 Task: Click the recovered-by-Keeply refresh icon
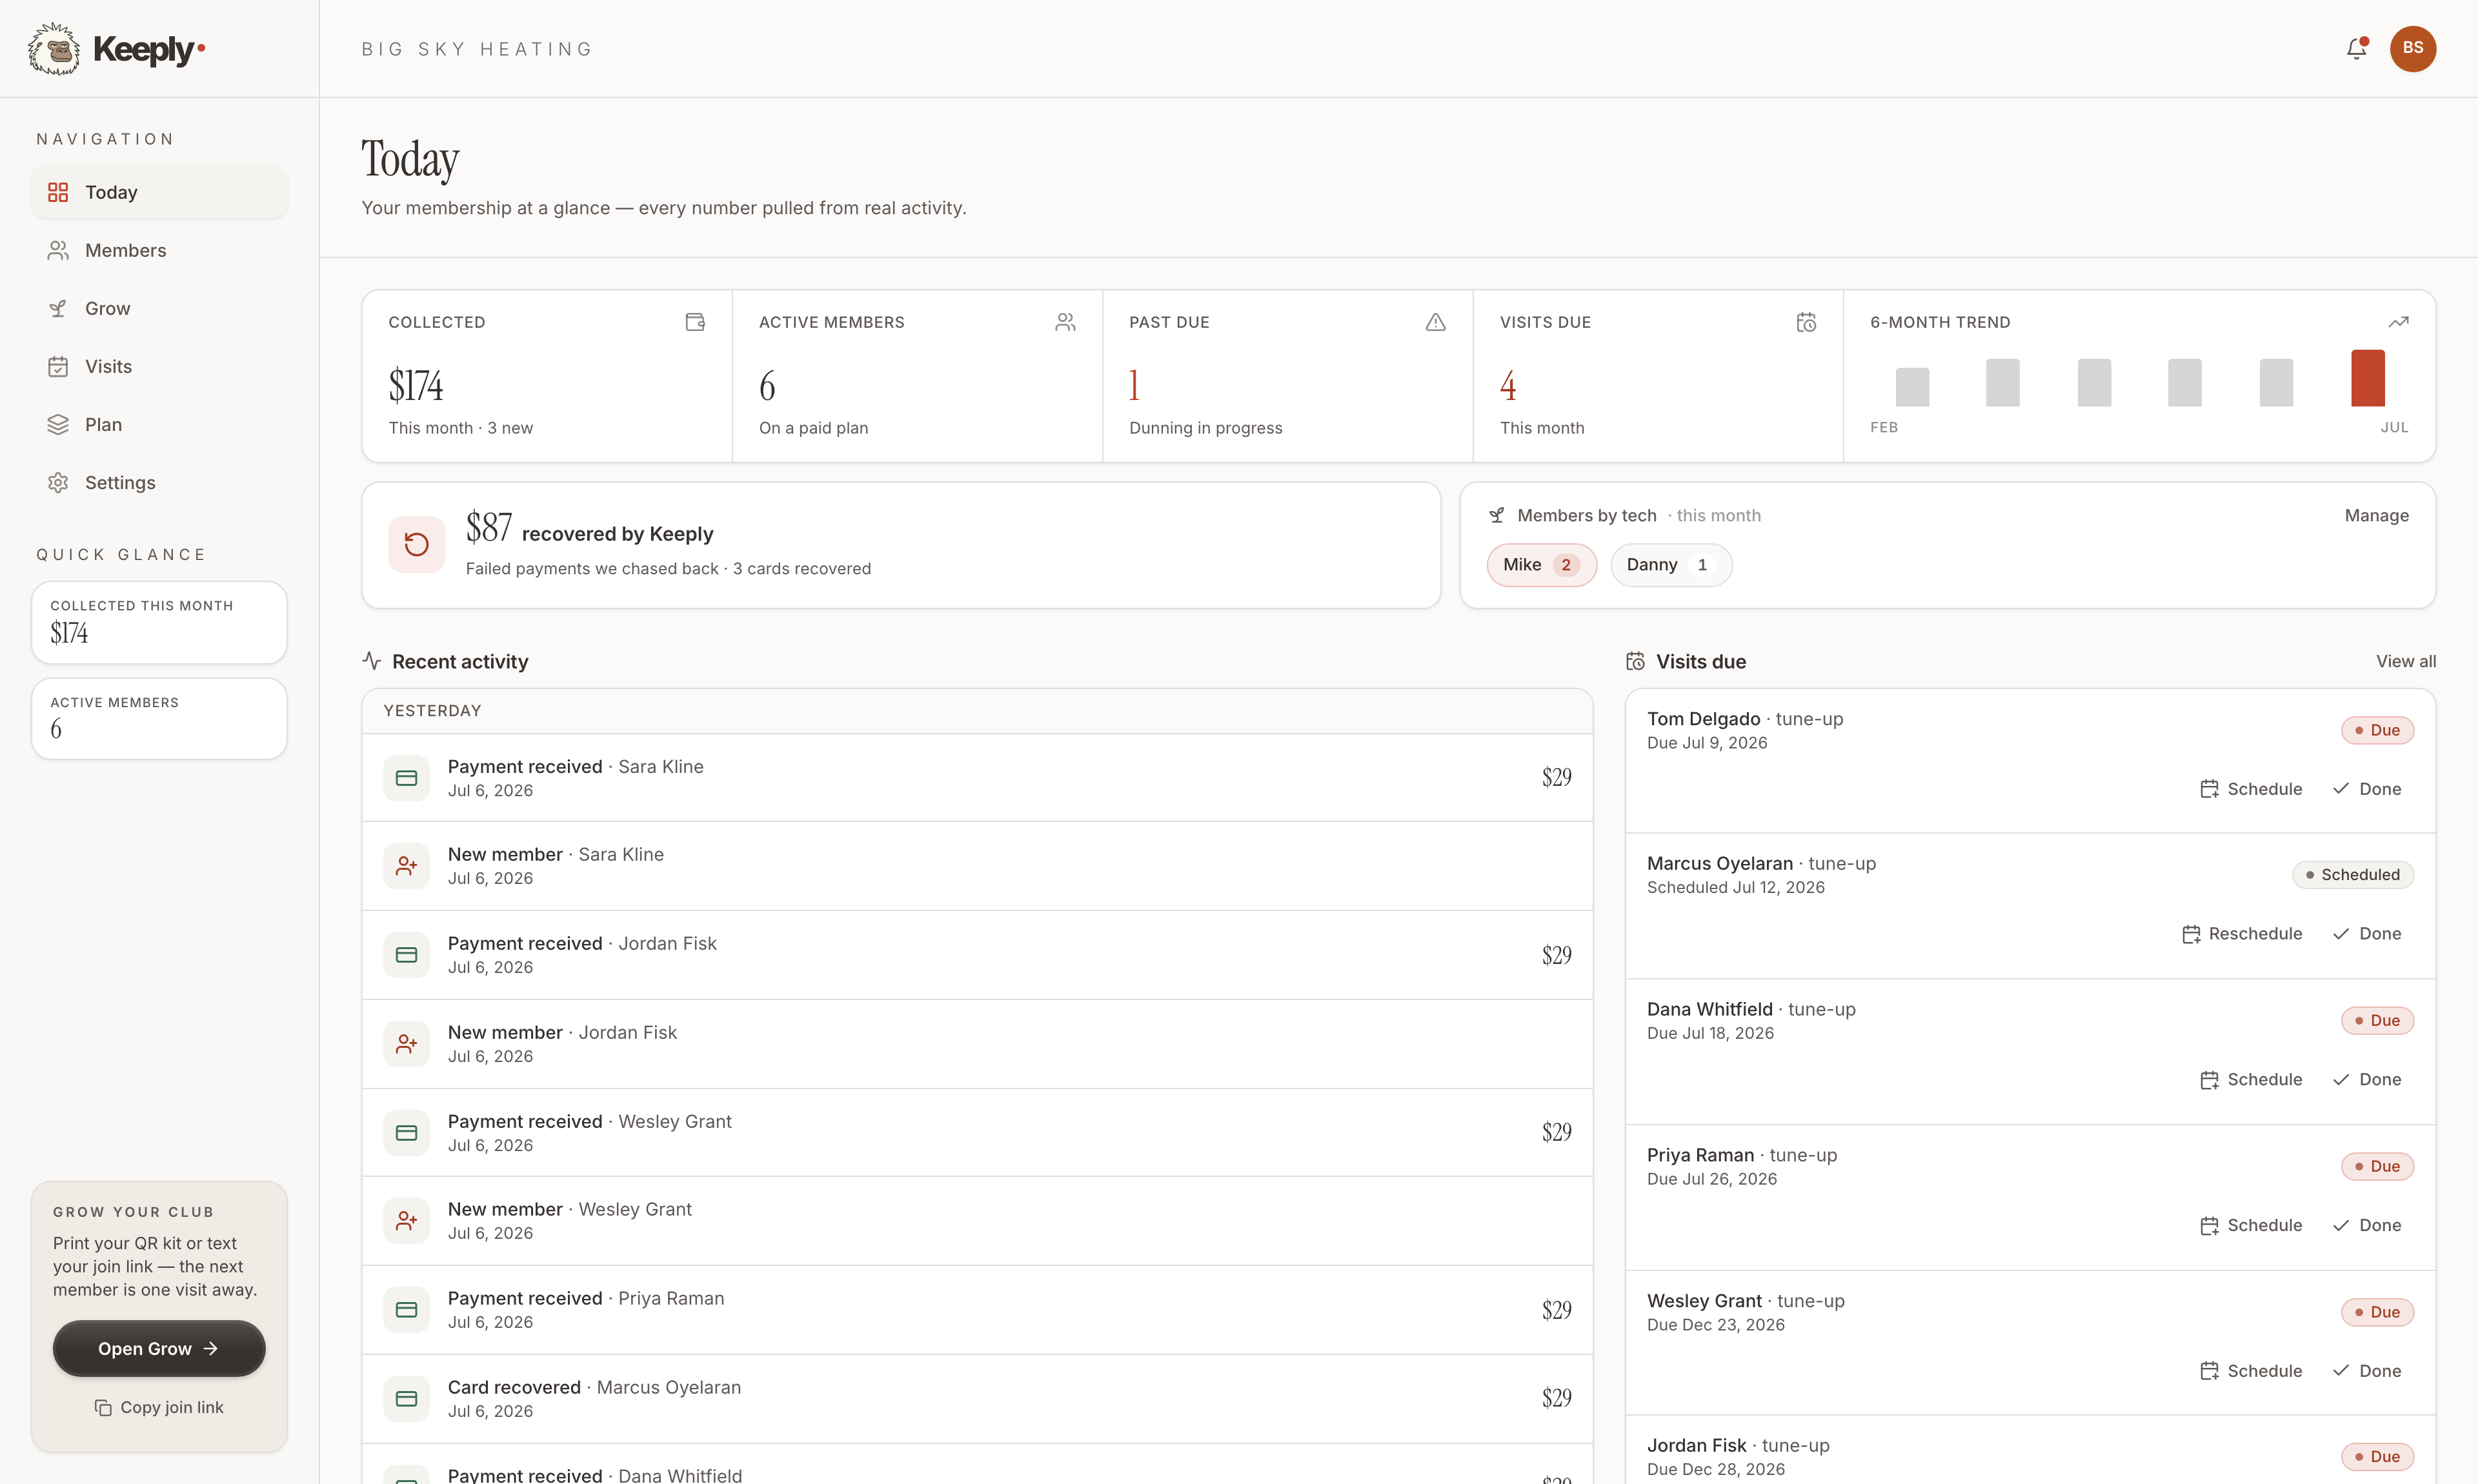(x=416, y=544)
